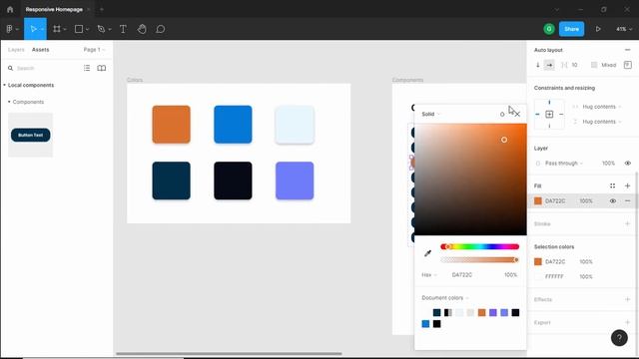Remove Auto layout with minus icon
Screen dimensions: 639x359
click(627, 50)
